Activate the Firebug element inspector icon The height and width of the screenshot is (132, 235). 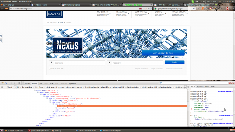pyautogui.click(x=6, y=83)
